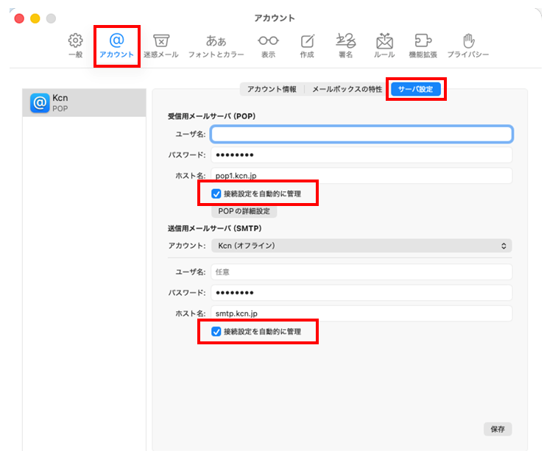544x451 pixels.
Task: Open 機能拡張 extensions preferences
Action: (x=424, y=46)
